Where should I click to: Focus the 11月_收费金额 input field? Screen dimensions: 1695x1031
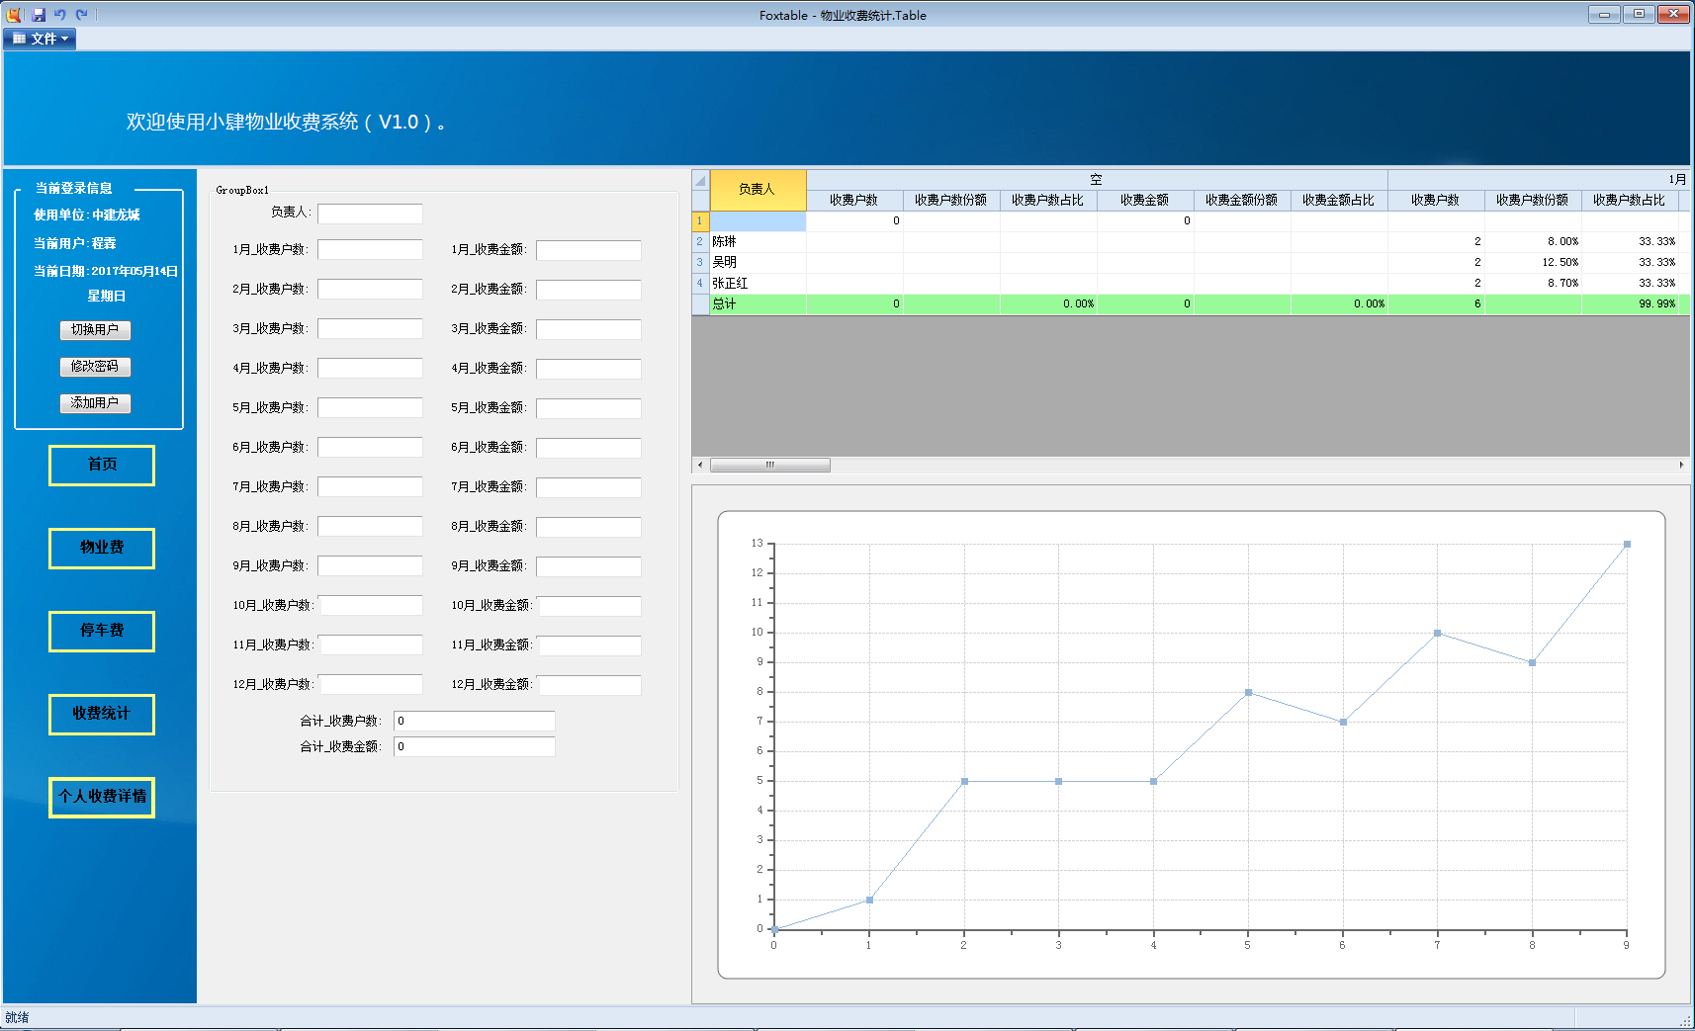coord(589,645)
